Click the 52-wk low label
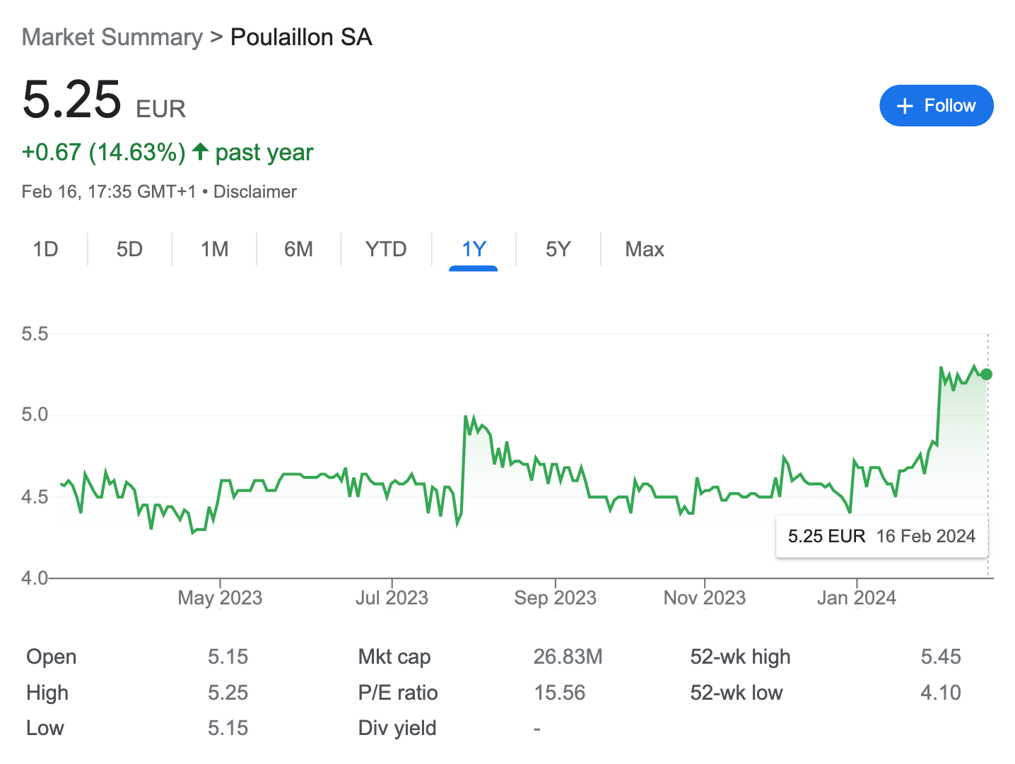The image size is (1015, 764). click(737, 693)
